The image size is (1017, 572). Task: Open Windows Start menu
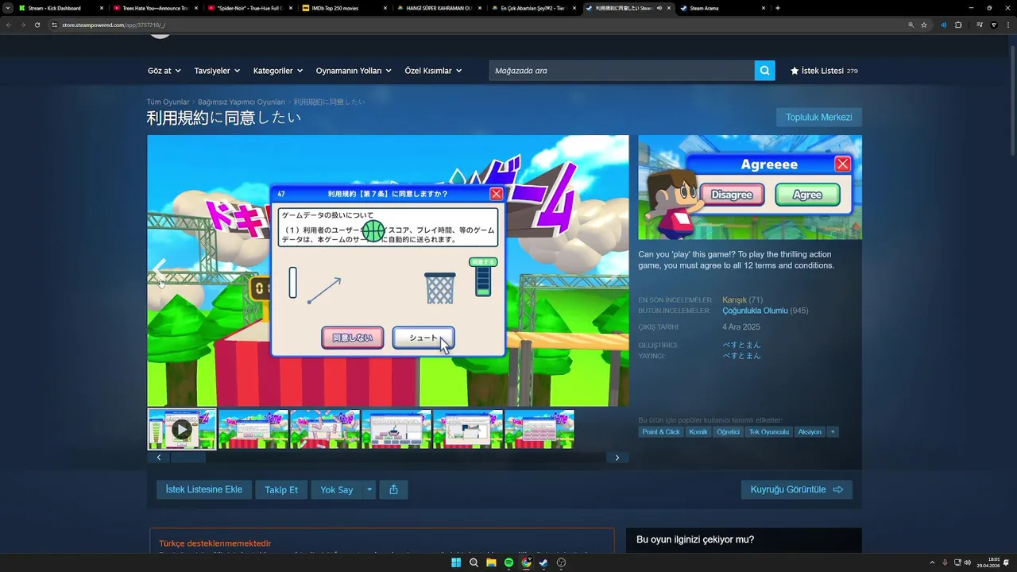coord(456,562)
